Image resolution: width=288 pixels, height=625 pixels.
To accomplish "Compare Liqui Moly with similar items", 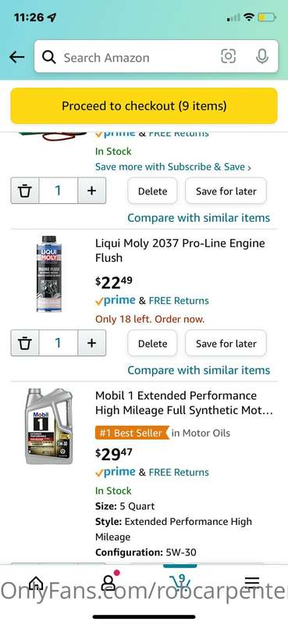I will coord(199,370).
